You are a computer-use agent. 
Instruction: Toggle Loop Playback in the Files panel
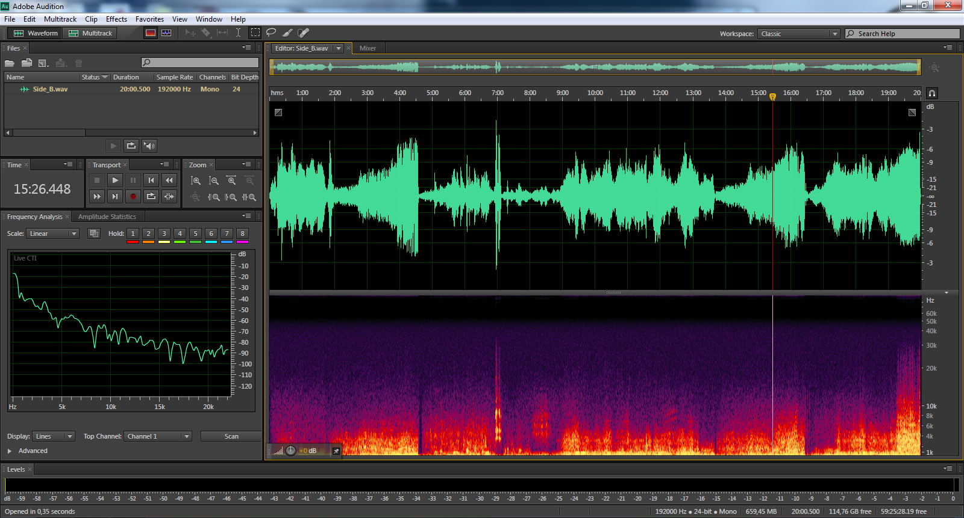131,146
